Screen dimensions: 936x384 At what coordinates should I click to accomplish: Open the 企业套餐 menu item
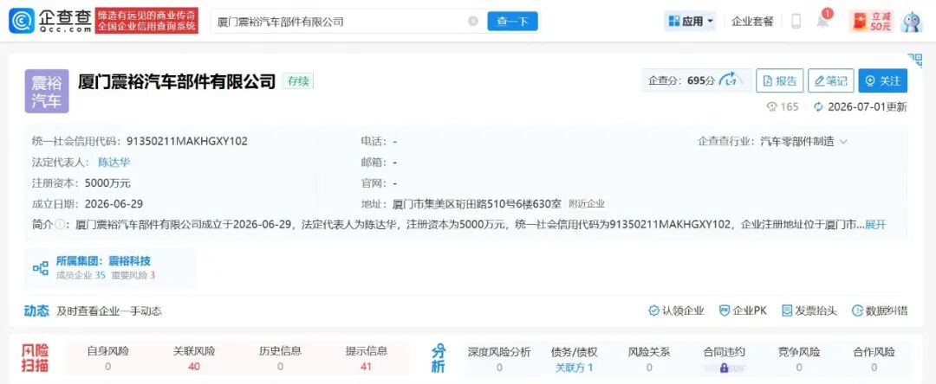(x=752, y=22)
